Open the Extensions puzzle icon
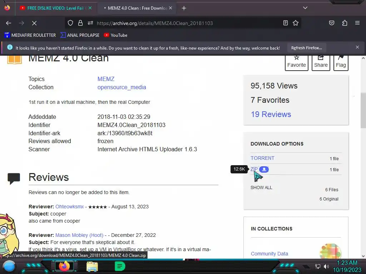 pyautogui.click(x=345, y=23)
